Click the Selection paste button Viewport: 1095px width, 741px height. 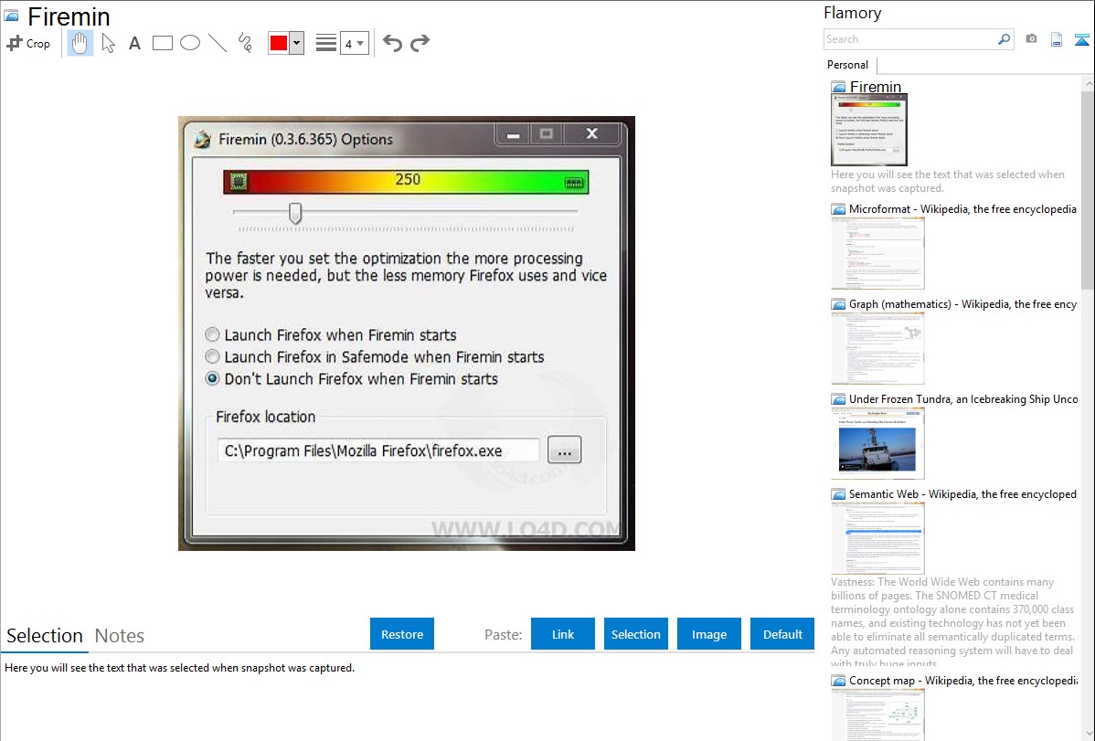pos(636,634)
